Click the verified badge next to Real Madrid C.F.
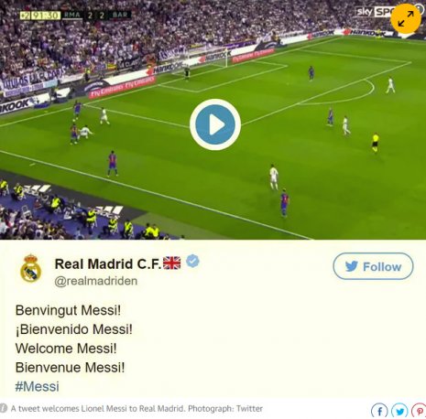Image resolution: width=426 pixels, height=419 pixels. pos(192,262)
